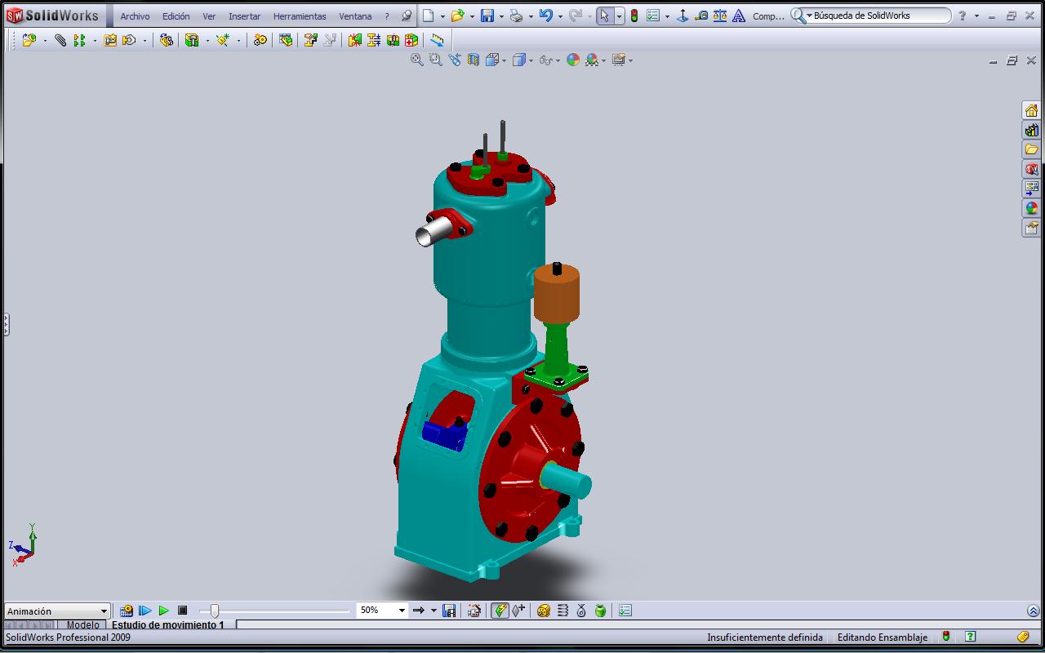Viewport: 1045px width, 653px height.
Task: Click the Exploded View icon
Action: [x=310, y=40]
